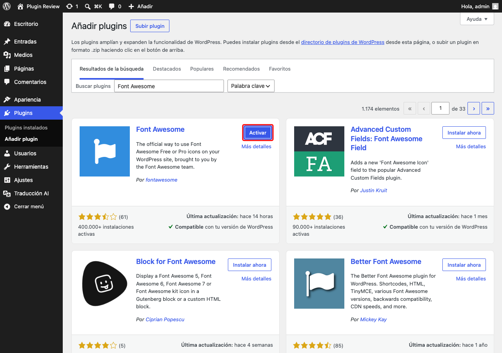
Task: Click the Usuarios person icon
Action: pos(7,153)
